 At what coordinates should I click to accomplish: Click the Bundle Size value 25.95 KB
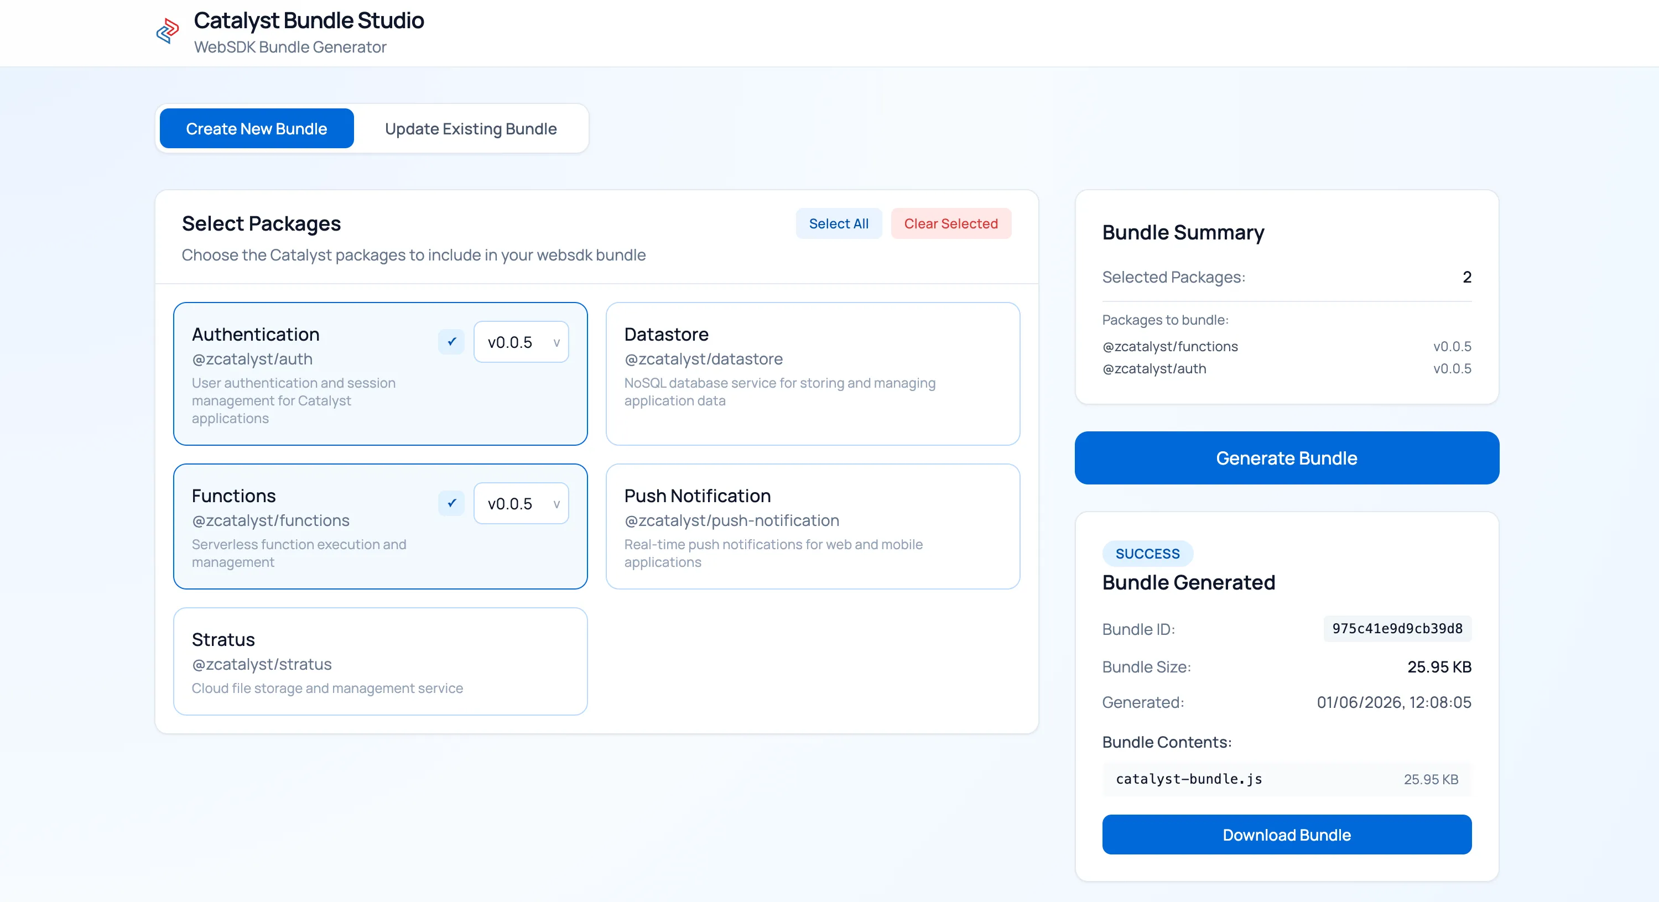1439,666
